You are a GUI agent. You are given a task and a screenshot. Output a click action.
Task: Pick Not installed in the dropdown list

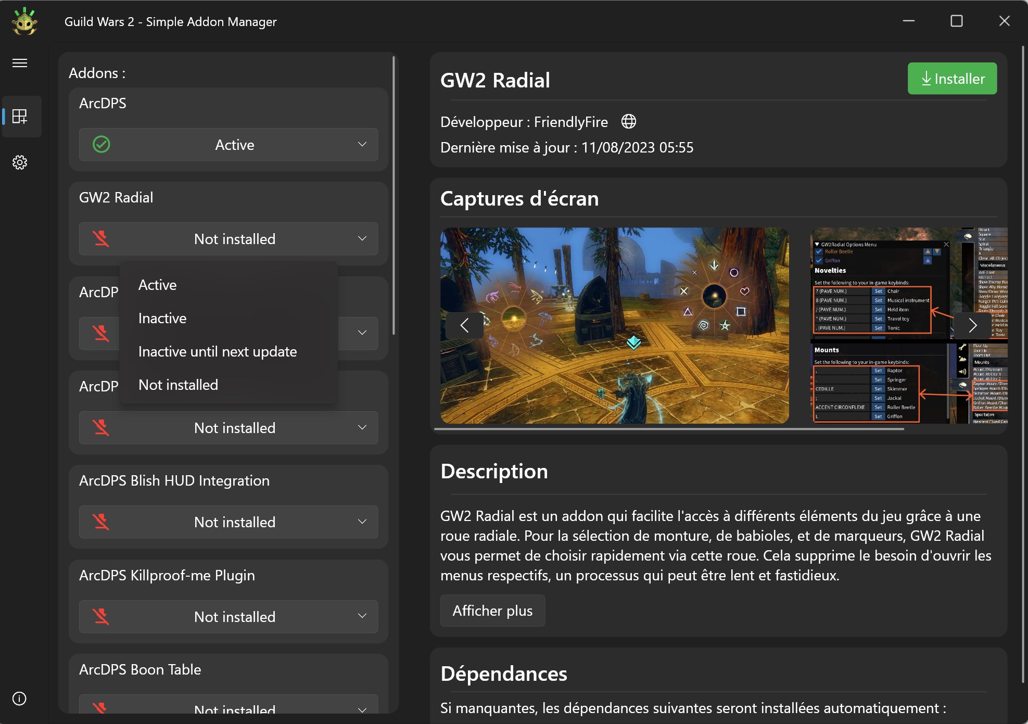coord(179,385)
